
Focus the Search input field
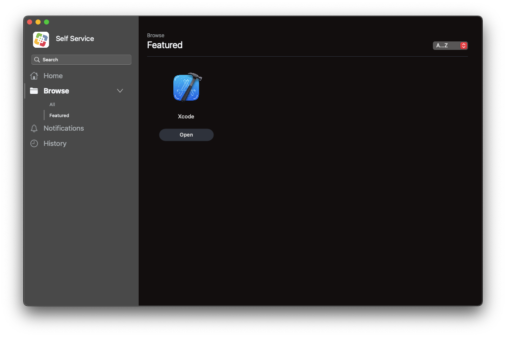pyautogui.click(x=81, y=60)
